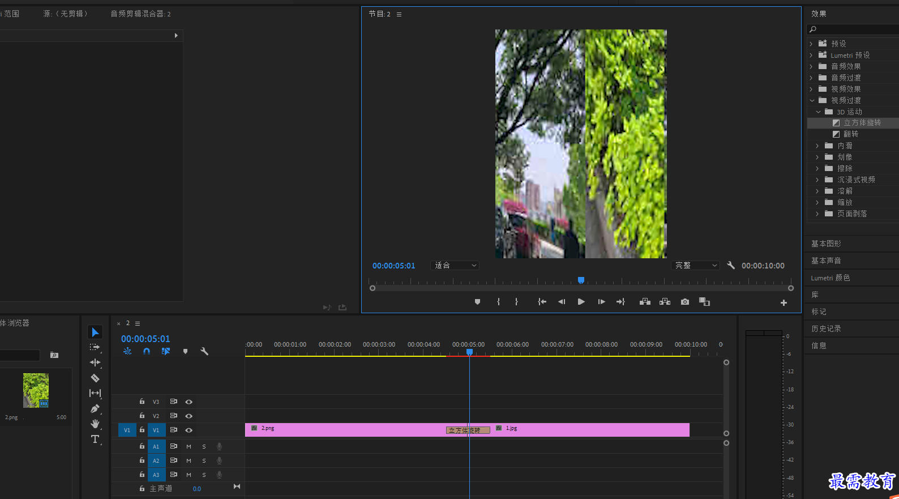Toggle linked selection in the timeline

(165, 351)
